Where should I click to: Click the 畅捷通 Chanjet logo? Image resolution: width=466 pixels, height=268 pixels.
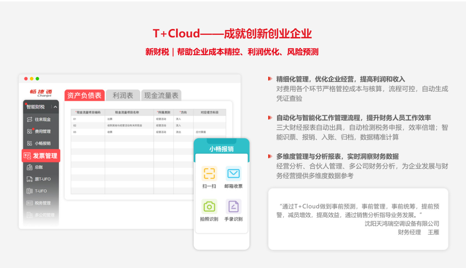pyautogui.click(x=41, y=93)
